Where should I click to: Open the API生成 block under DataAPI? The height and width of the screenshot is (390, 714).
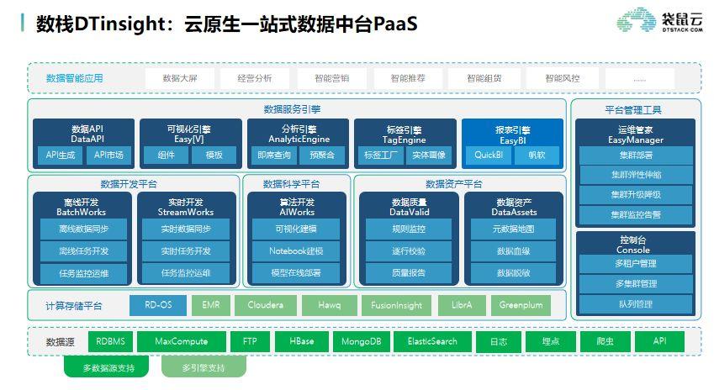coord(60,155)
